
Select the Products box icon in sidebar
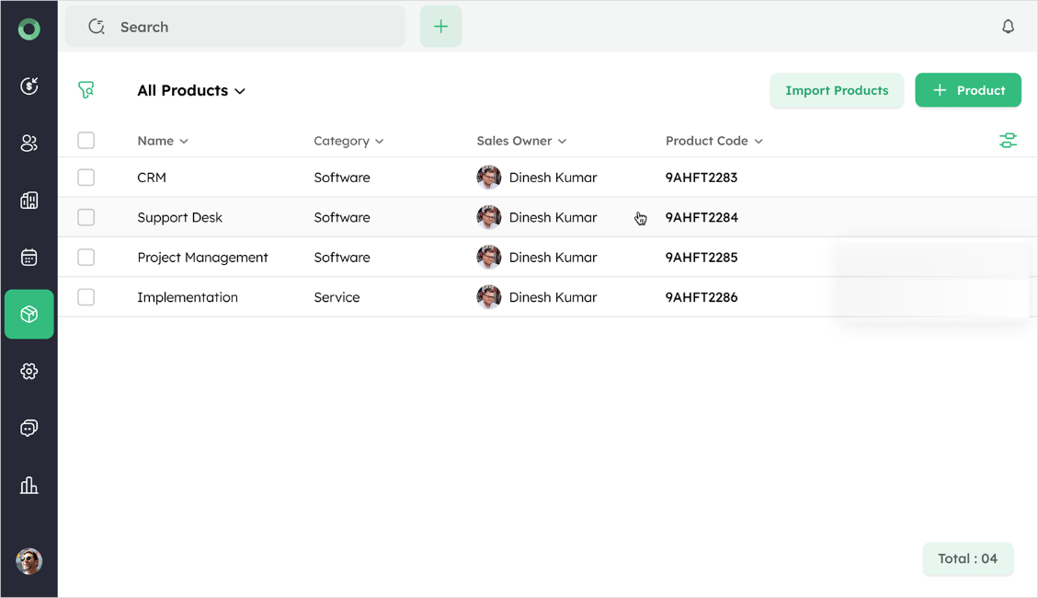[x=29, y=314]
